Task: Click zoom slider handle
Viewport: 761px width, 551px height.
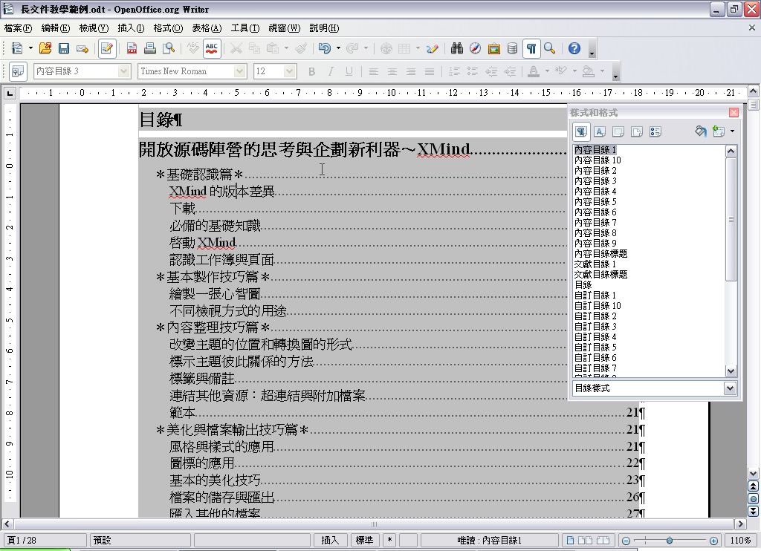Action: click(x=670, y=541)
